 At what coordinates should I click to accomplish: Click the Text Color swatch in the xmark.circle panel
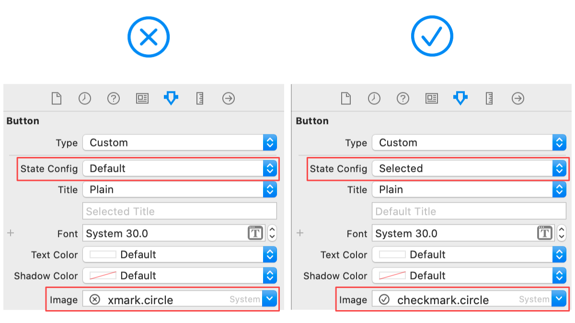tap(103, 255)
